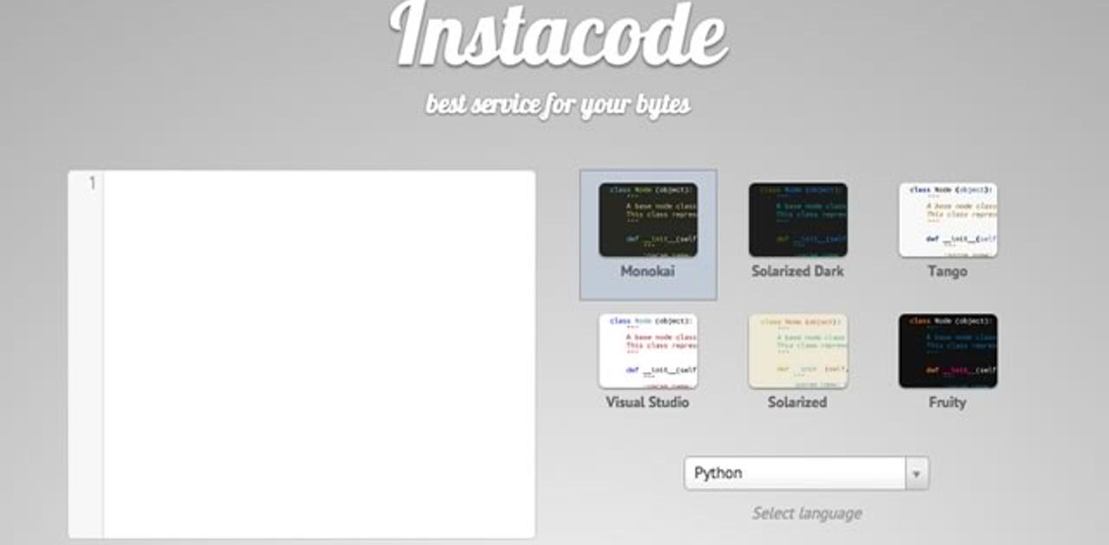Click the Fruity theme name label
Screen dimensions: 1109x545
click(949, 402)
